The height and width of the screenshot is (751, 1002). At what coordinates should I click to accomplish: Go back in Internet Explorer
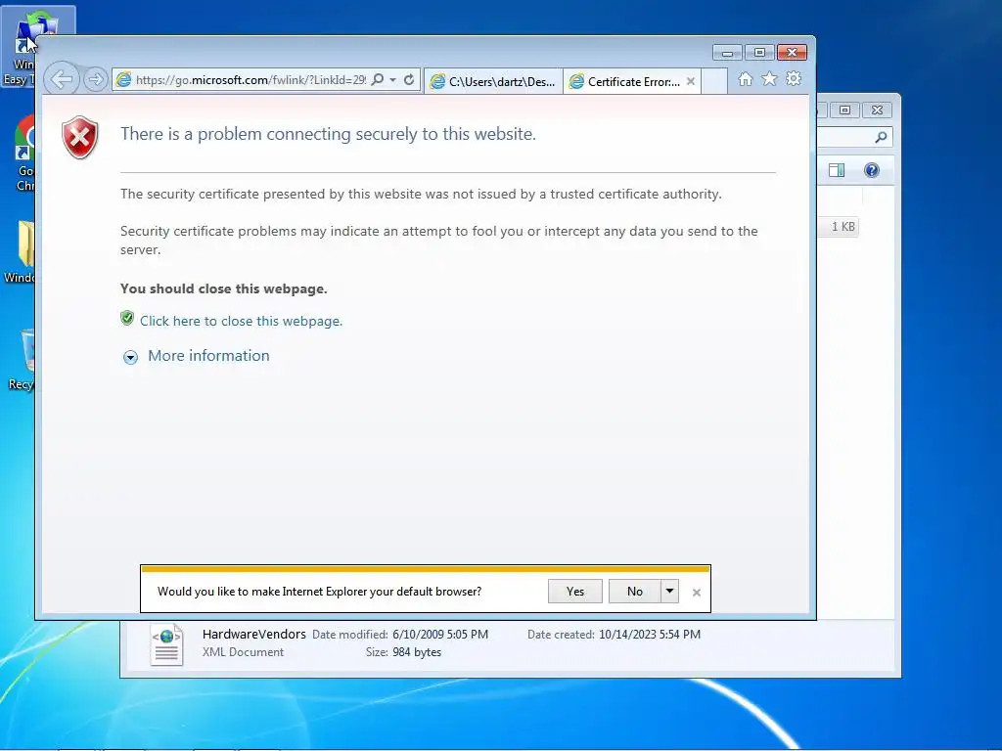(62, 79)
